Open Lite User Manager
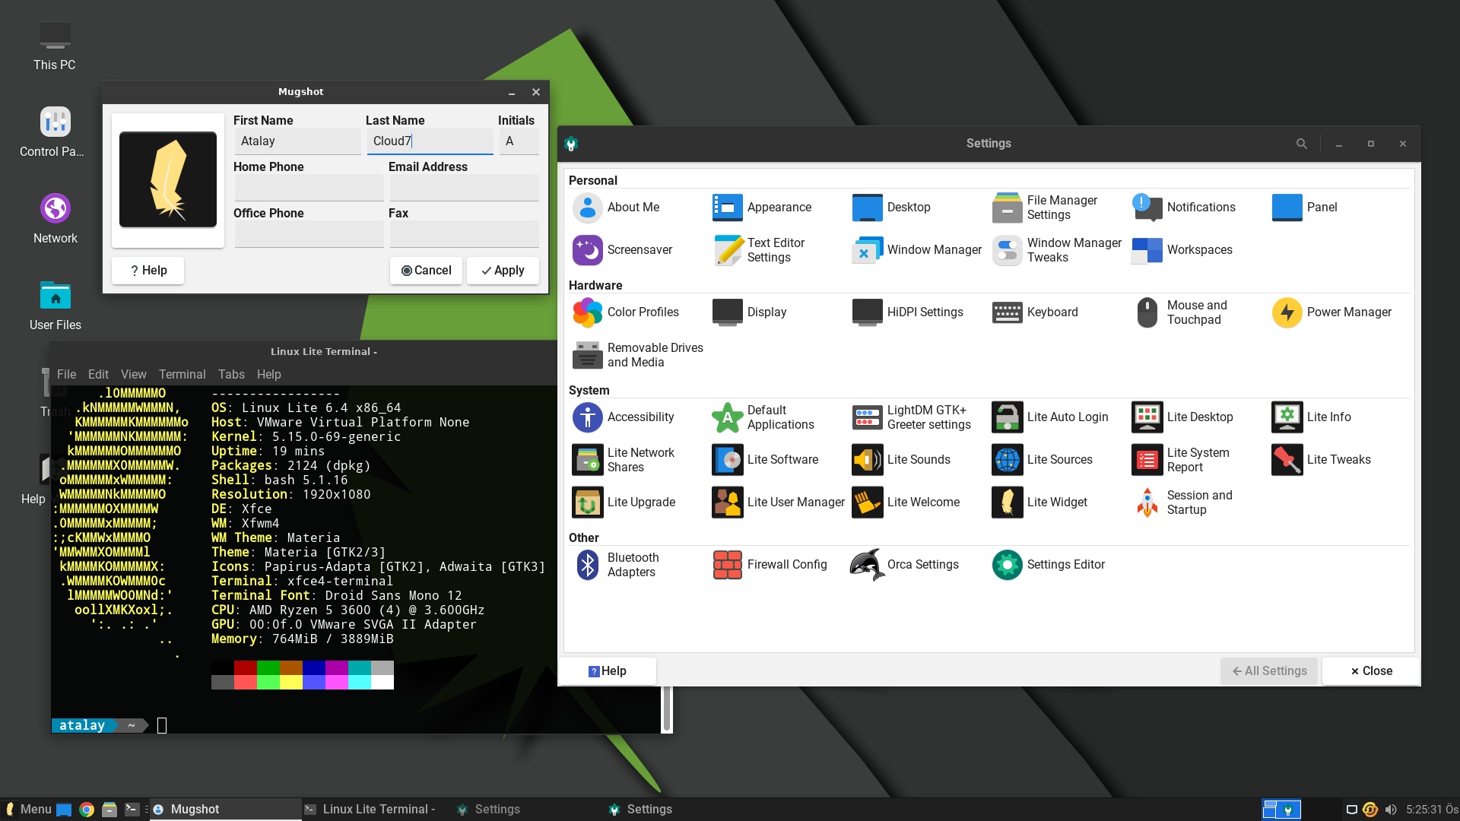Image resolution: width=1460 pixels, height=821 pixels. (779, 502)
